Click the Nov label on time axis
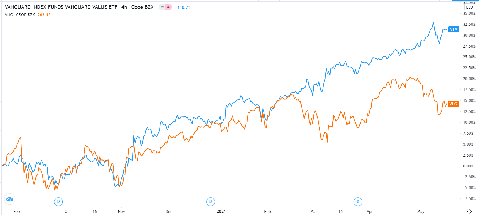The image size is (479, 215). [x=121, y=212]
